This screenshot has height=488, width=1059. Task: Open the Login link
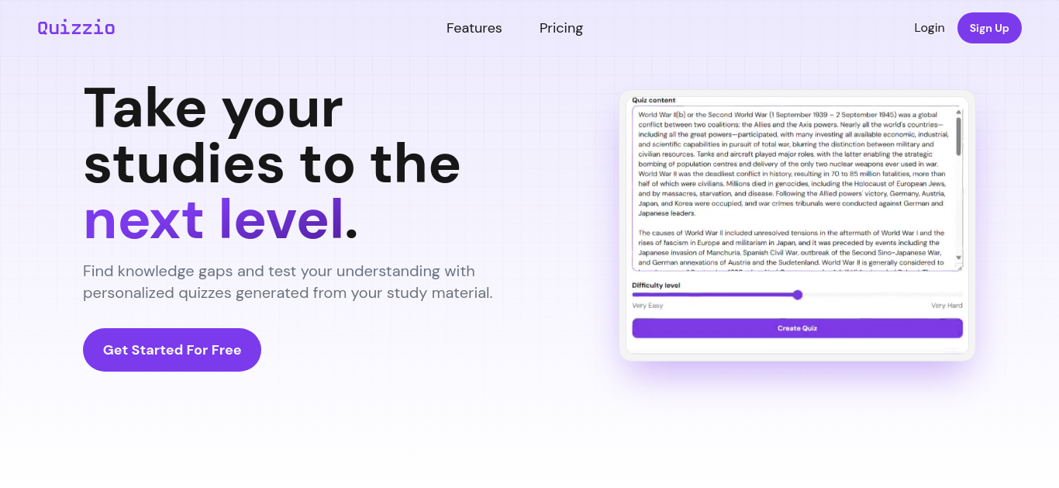(x=930, y=28)
